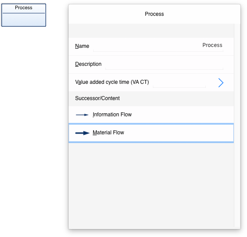Image resolution: width=247 pixels, height=237 pixels.
Task: Choose the Information Flow successor entry
Action: [x=151, y=115]
